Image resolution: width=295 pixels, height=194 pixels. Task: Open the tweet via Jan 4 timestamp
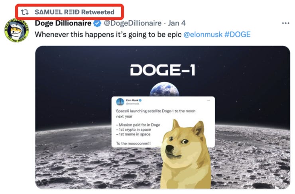[177, 23]
